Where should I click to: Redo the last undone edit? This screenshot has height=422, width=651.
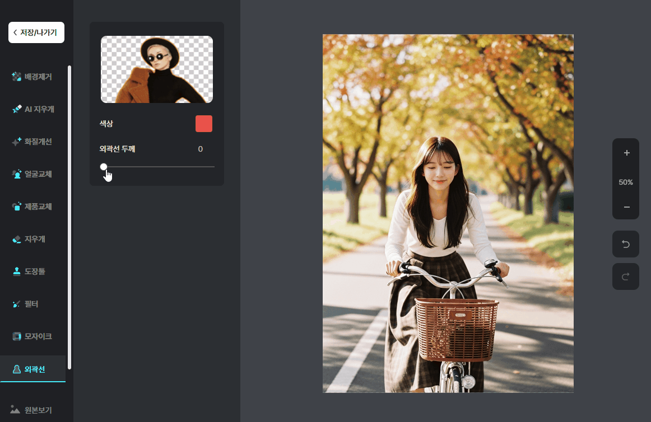pyautogui.click(x=626, y=276)
